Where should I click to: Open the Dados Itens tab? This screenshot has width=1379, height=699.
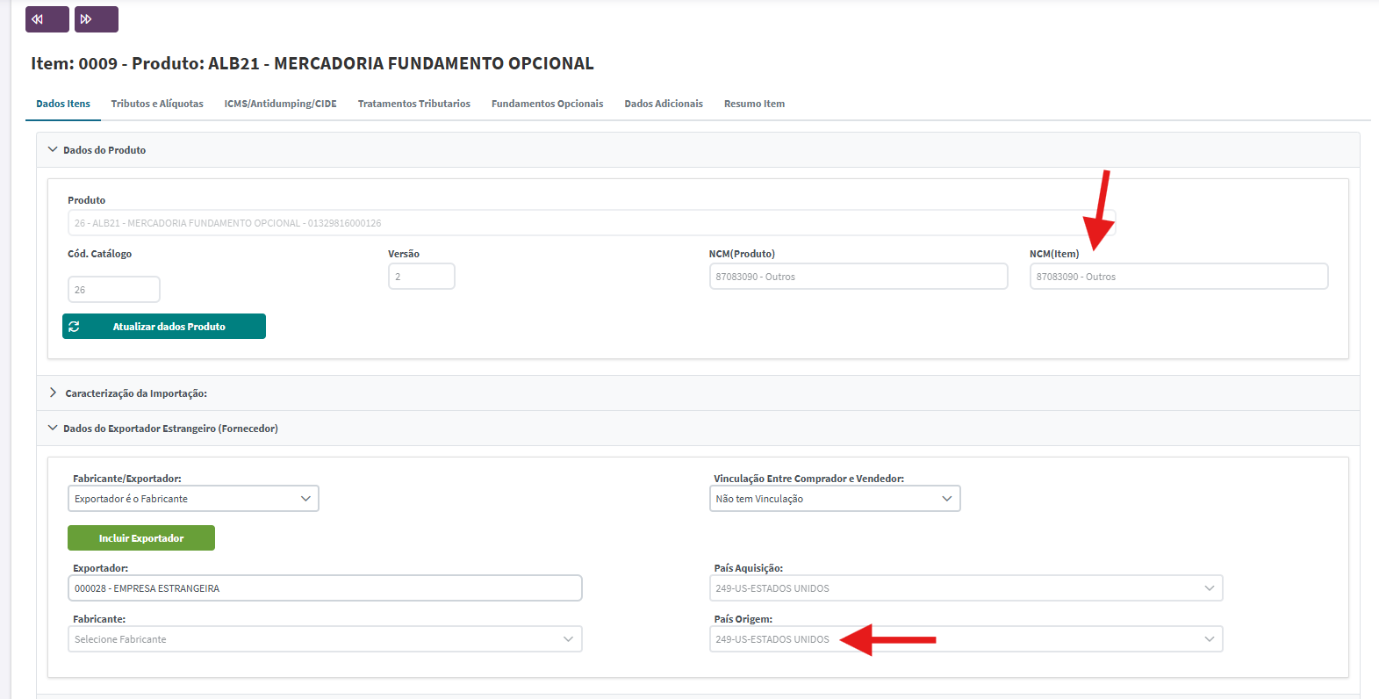pos(63,104)
